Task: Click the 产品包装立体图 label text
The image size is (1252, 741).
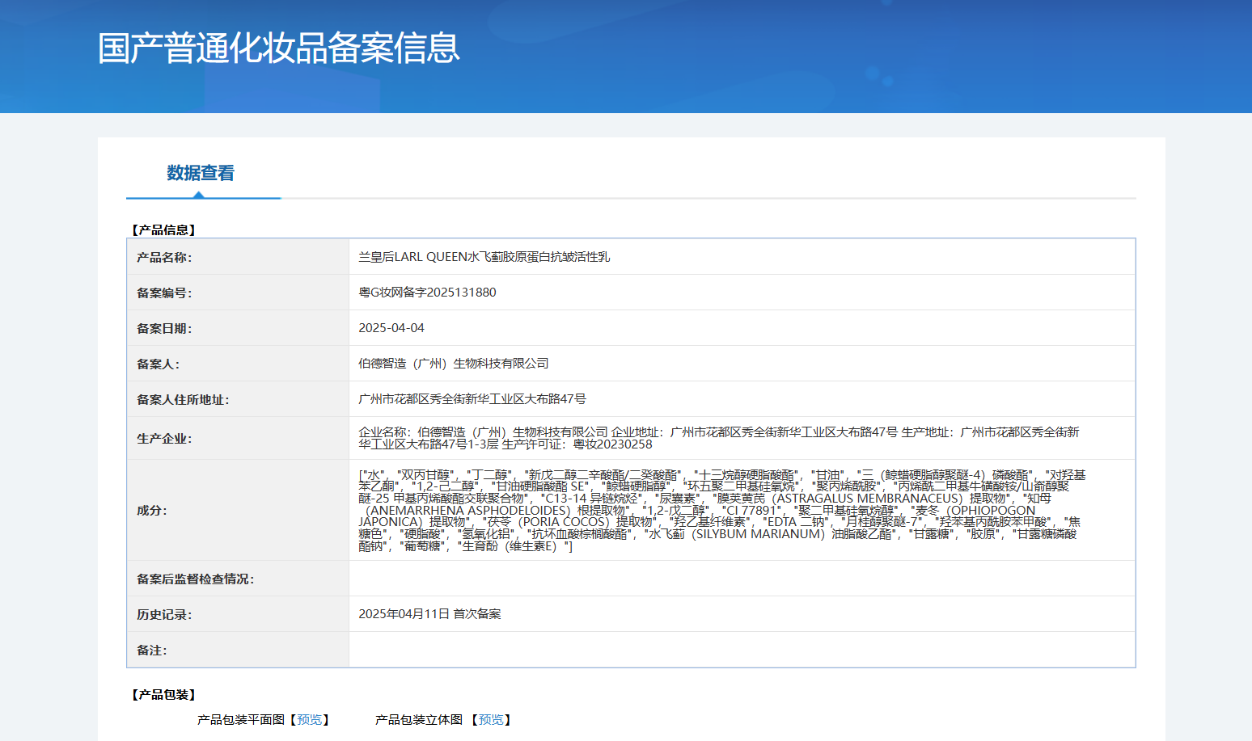Action: 419,719
